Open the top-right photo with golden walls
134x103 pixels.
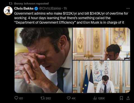101,44
